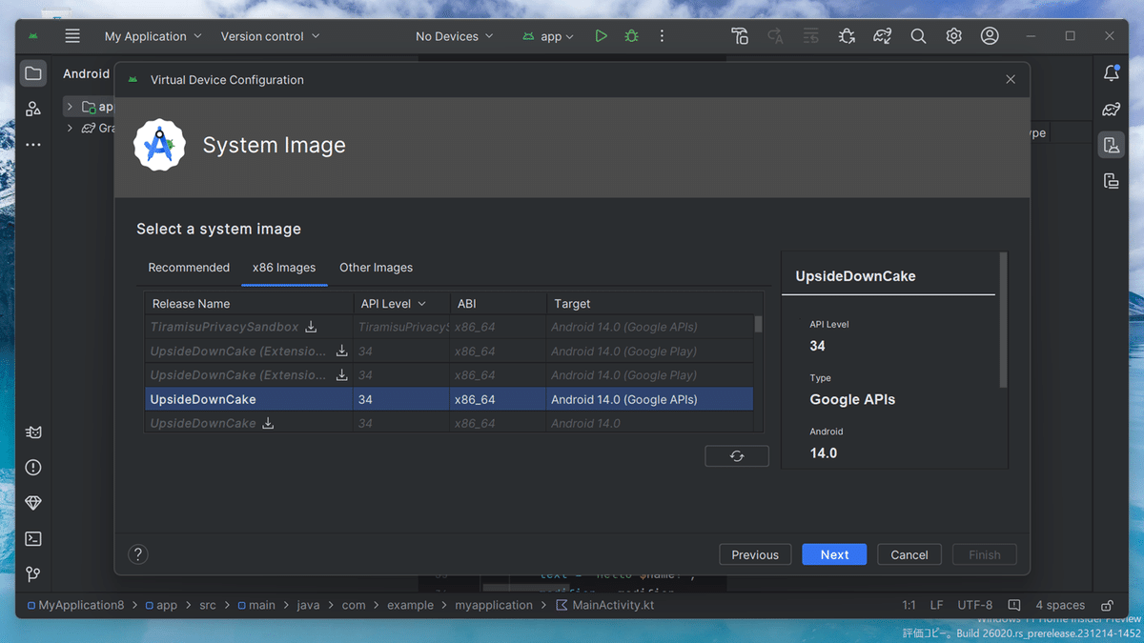Open the account profile icon
Viewport: 1144px width, 643px height.
990,36
